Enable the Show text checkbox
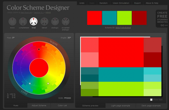Viewport: 169px width, 110px height. coord(151,100)
